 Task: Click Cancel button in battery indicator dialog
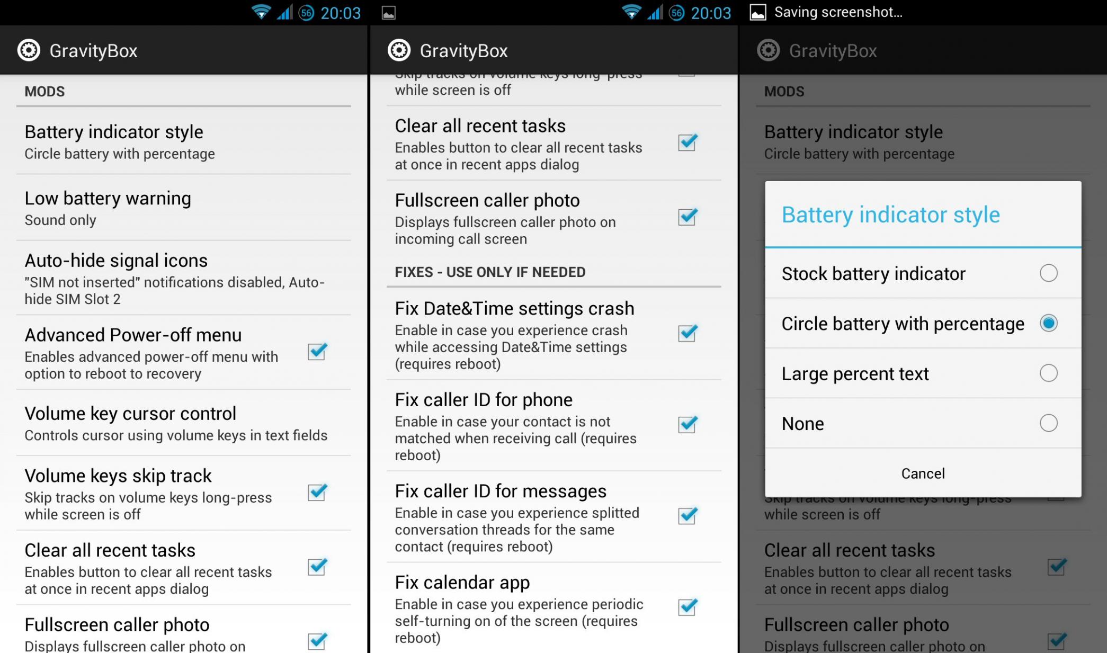point(923,472)
